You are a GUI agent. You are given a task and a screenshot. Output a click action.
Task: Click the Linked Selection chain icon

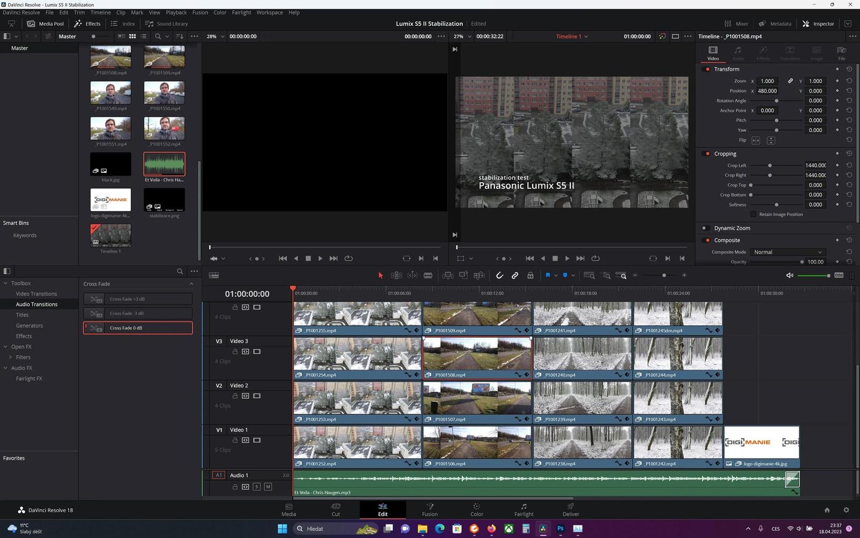click(x=515, y=275)
